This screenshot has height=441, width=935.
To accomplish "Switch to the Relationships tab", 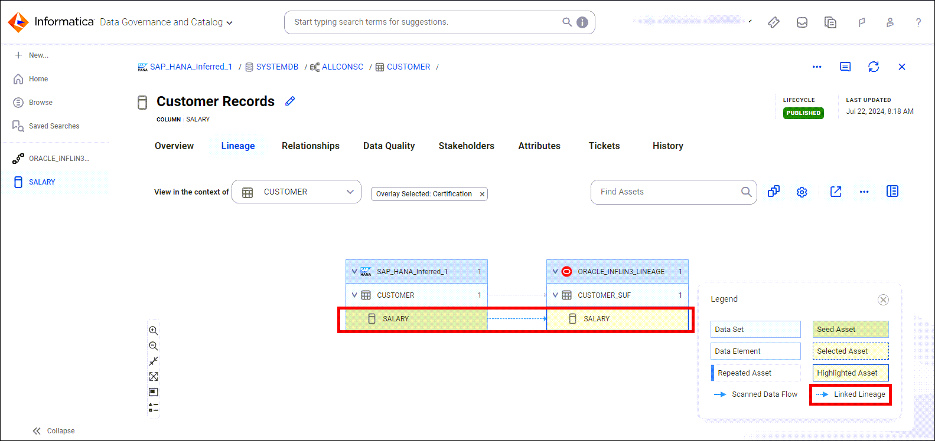I will (x=311, y=146).
